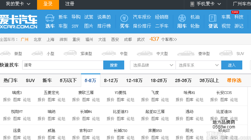Switch to the 18-25万 tab

(159, 80)
